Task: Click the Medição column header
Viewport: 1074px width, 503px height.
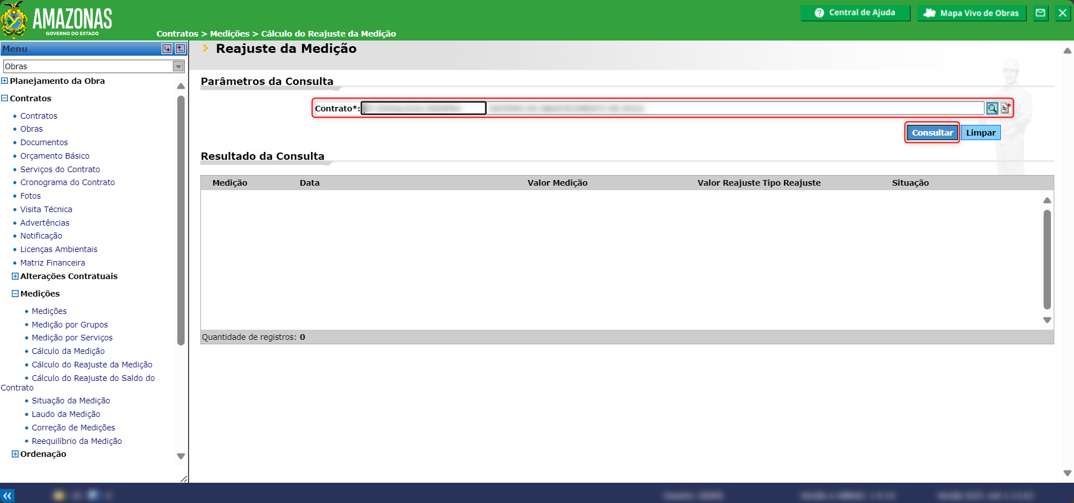Action: click(230, 183)
